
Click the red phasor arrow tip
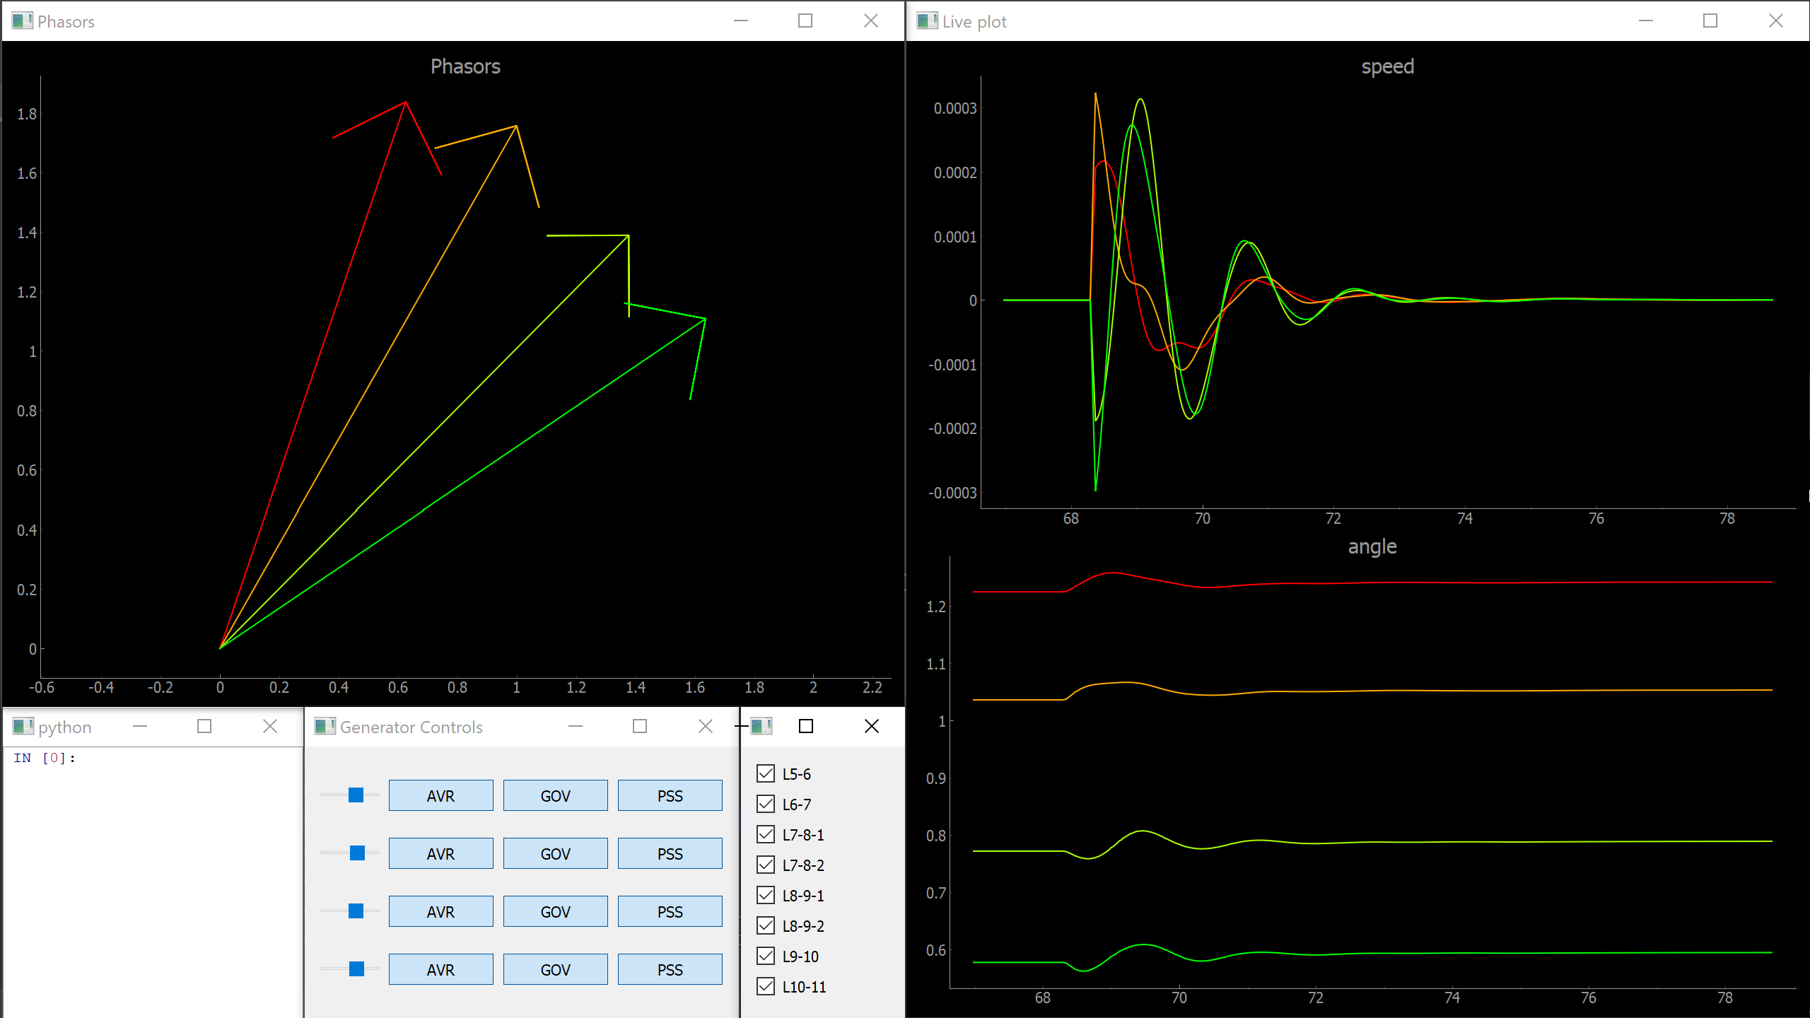point(405,103)
